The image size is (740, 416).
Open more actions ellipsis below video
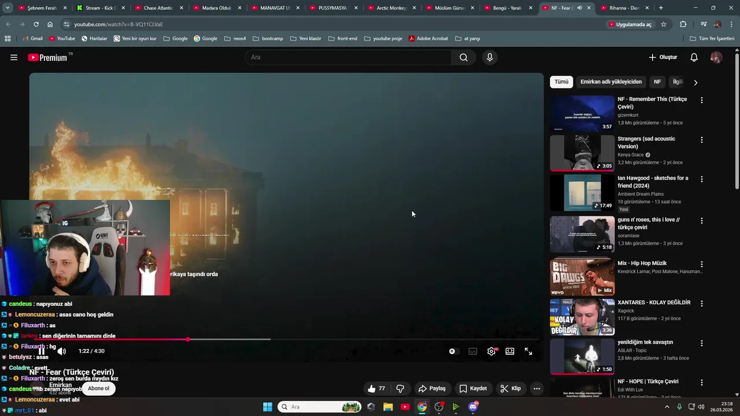pos(536,388)
